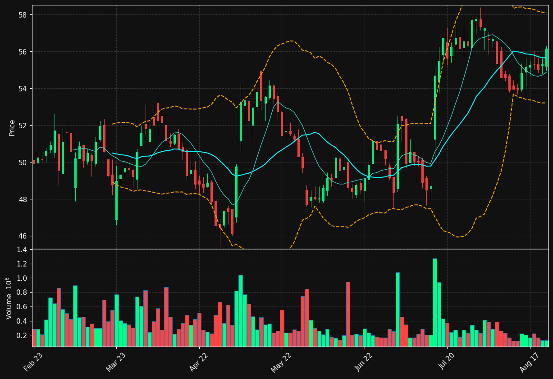The width and height of the screenshot is (553, 379).
Task: Click the volume tick label "0.6"
Action: pyautogui.click(x=22, y=307)
